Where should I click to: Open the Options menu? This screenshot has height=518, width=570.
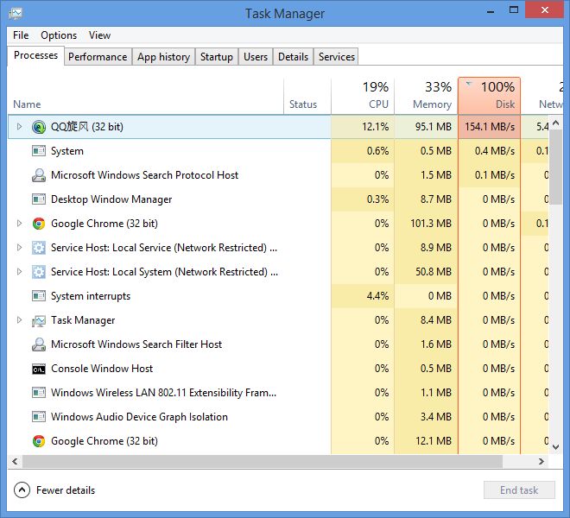(59, 35)
